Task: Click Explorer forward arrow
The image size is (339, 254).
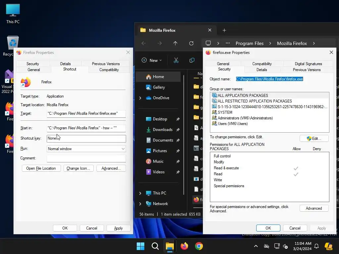Action: tap(159, 43)
